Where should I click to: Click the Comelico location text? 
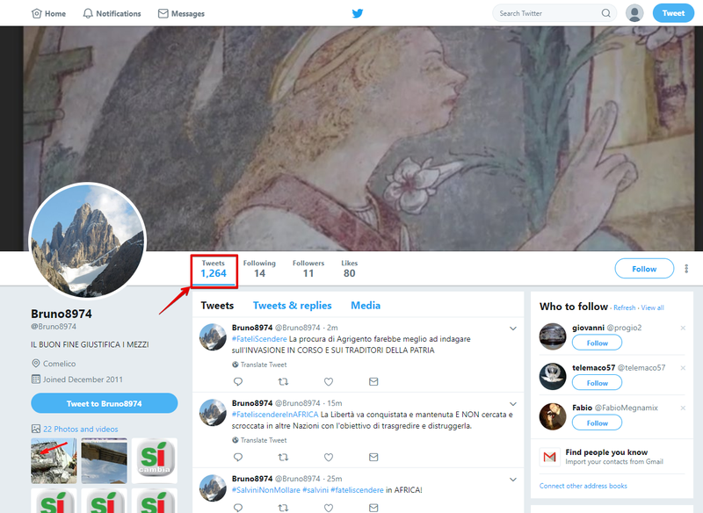point(59,364)
